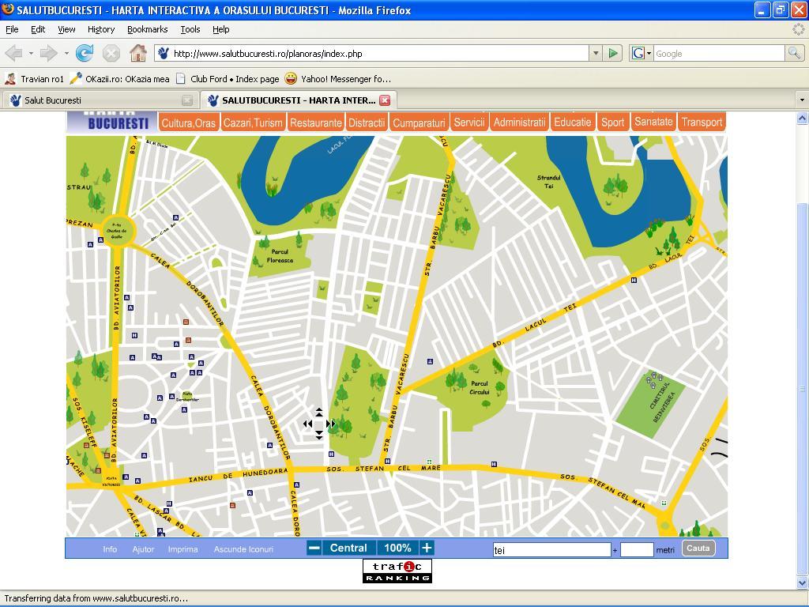Click the metri distance input field
Screen dimensions: 809x607
tap(636, 550)
